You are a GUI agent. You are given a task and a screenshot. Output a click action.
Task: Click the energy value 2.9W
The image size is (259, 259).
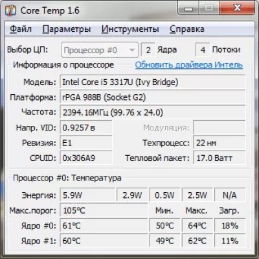pyautogui.click(x=132, y=195)
